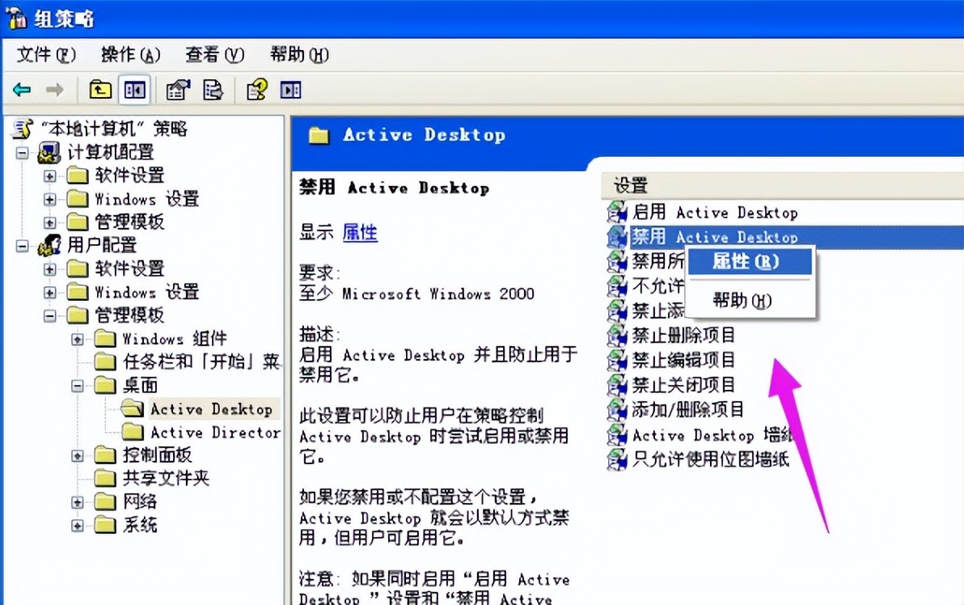964x605 pixels.
Task: Collapse the 用户配置 tree node
Action: (22, 246)
